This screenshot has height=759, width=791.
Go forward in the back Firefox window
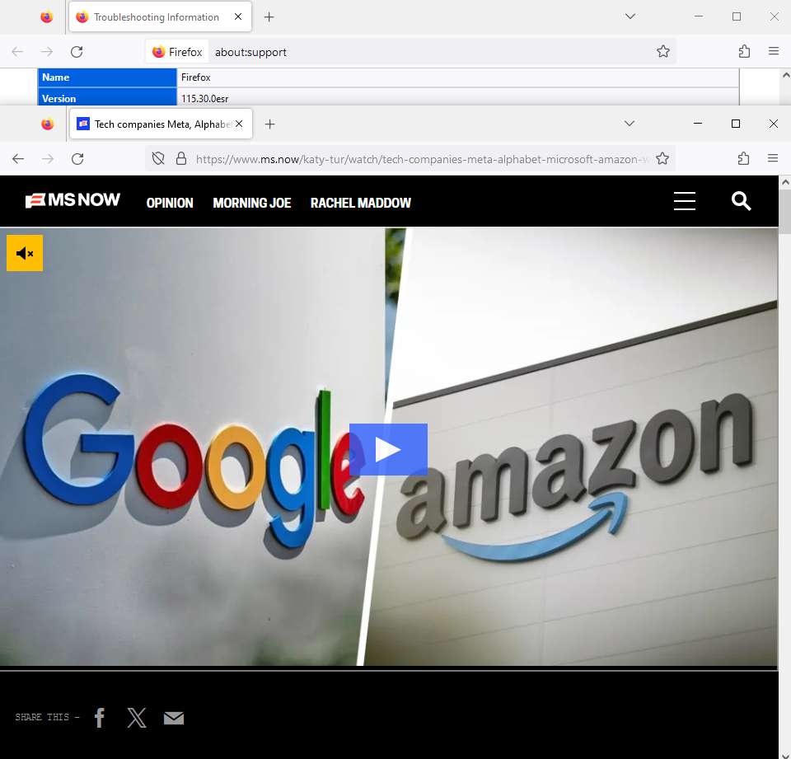pos(47,51)
